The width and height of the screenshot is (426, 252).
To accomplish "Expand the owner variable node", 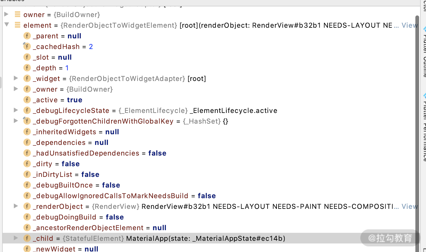I will (6, 14).
